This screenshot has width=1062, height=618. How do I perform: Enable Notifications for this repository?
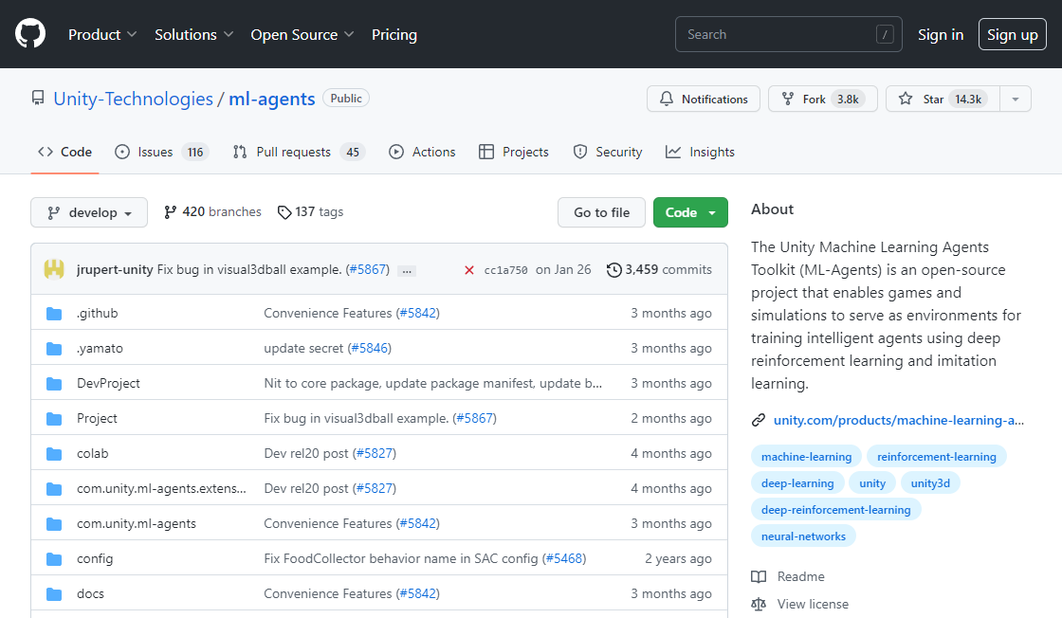pos(704,100)
